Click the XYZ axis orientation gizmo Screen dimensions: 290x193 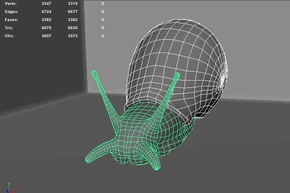[11, 188]
